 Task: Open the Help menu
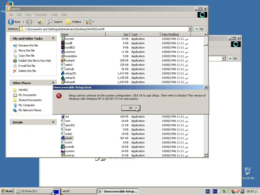64,15
